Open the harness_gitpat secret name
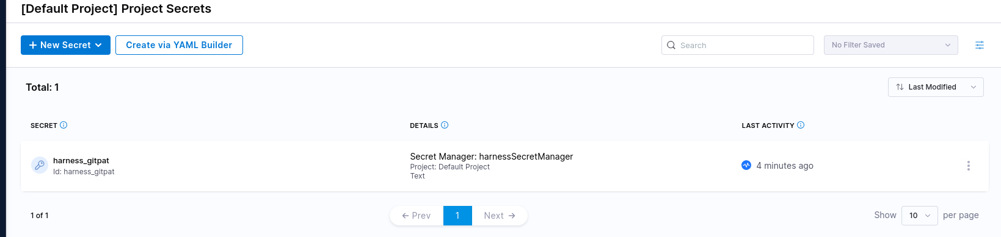1001x237 pixels. pyautogui.click(x=81, y=161)
